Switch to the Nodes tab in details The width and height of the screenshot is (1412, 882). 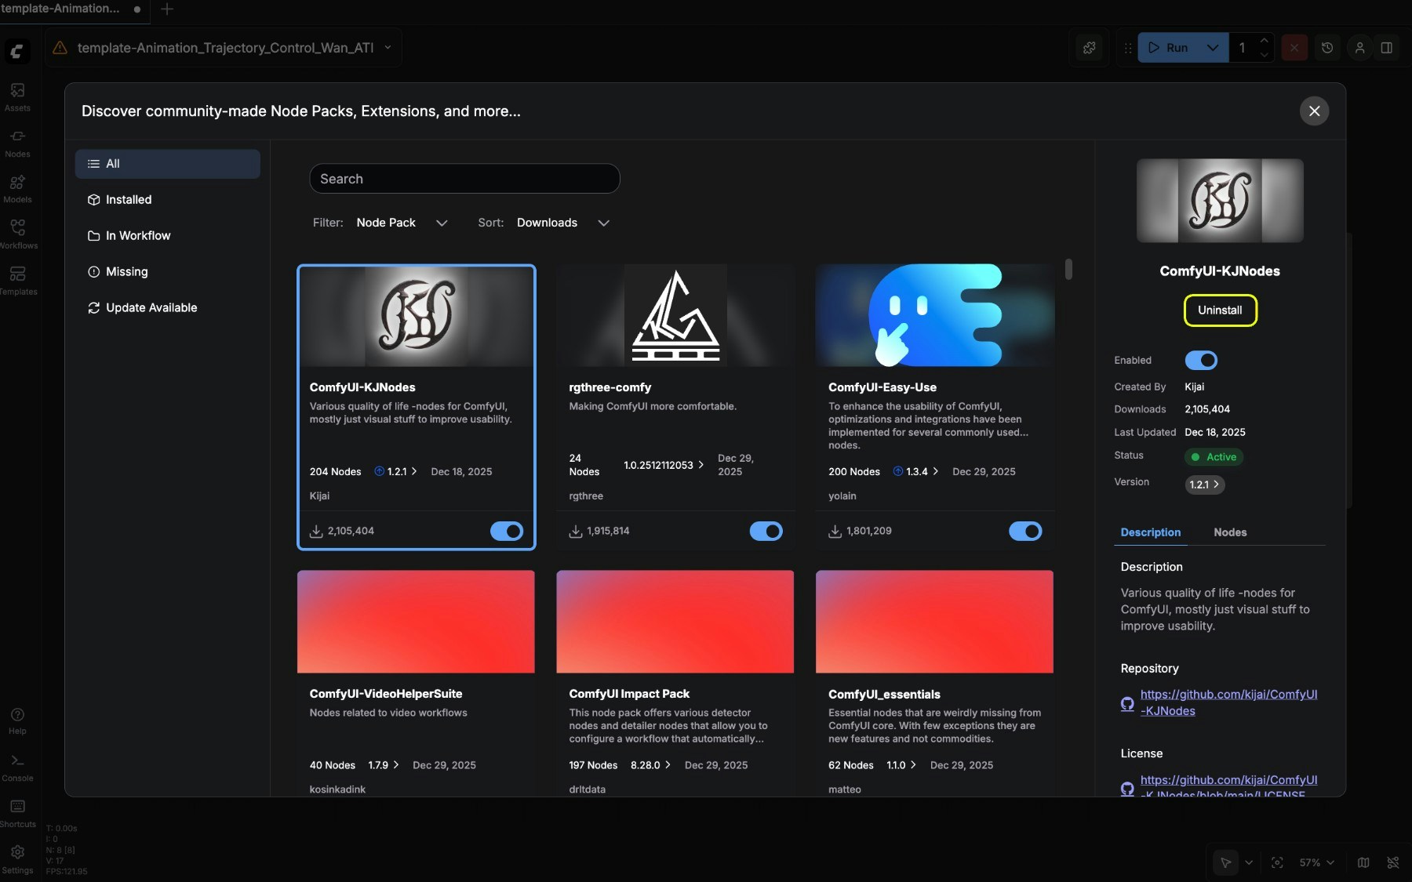tap(1229, 532)
